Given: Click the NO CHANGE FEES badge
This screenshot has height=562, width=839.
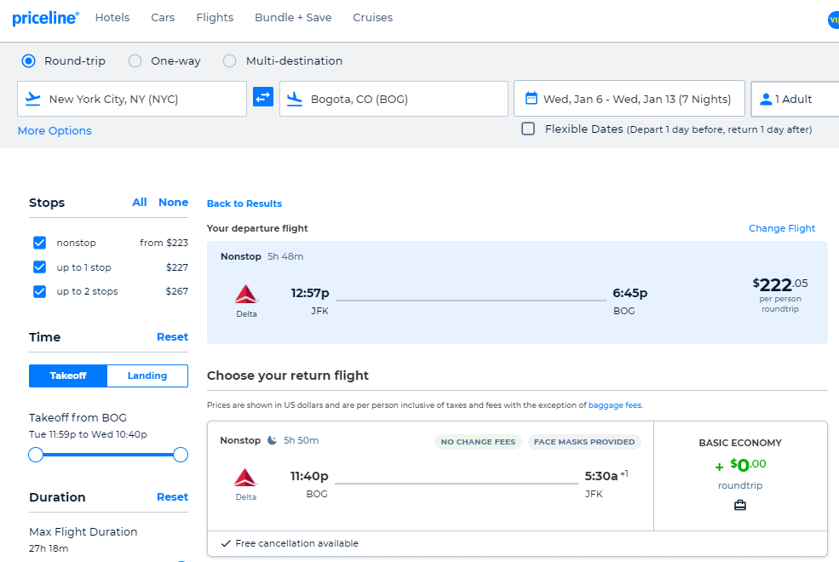Looking at the screenshot, I should pyautogui.click(x=478, y=442).
